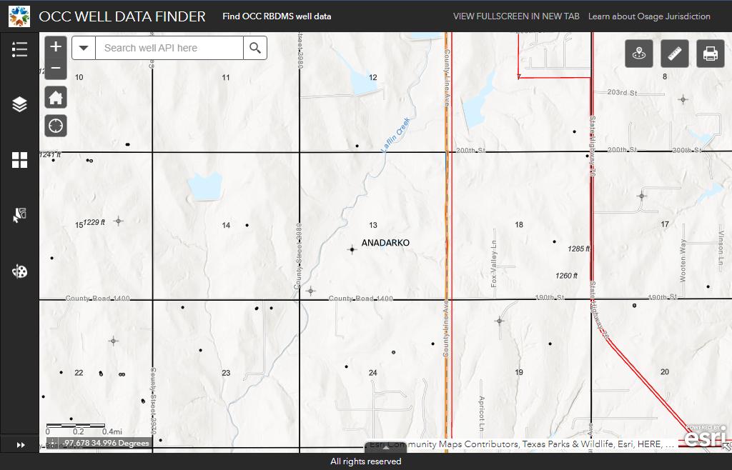
Task: Click the crosshair well symbol in section 15
Action: coord(119,221)
